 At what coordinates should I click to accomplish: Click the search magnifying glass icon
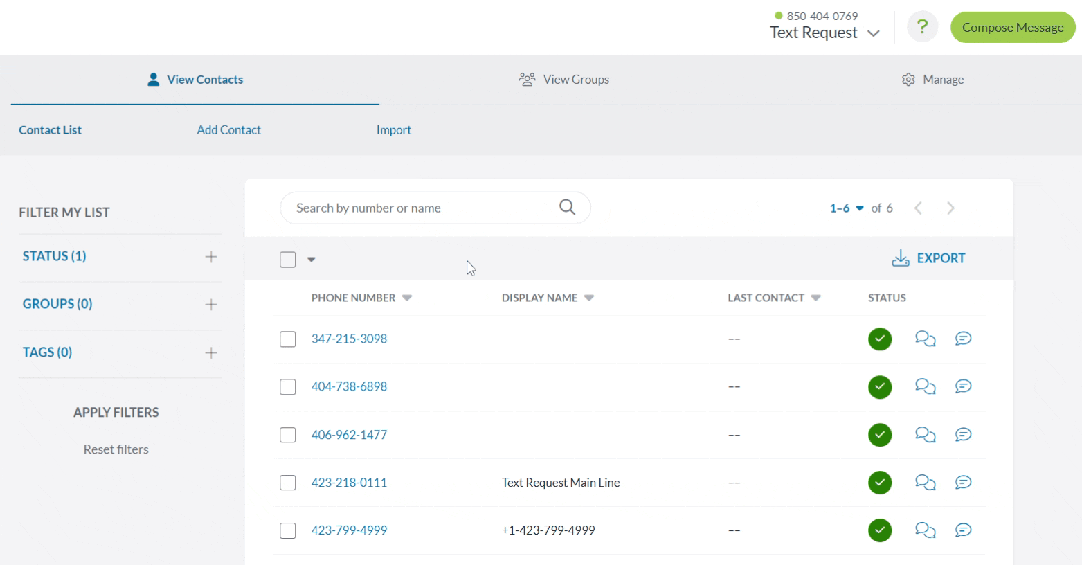click(x=567, y=208)
